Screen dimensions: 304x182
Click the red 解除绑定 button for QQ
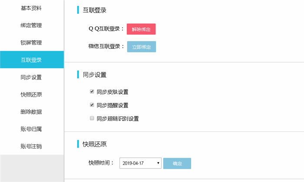tap(141, 29)
